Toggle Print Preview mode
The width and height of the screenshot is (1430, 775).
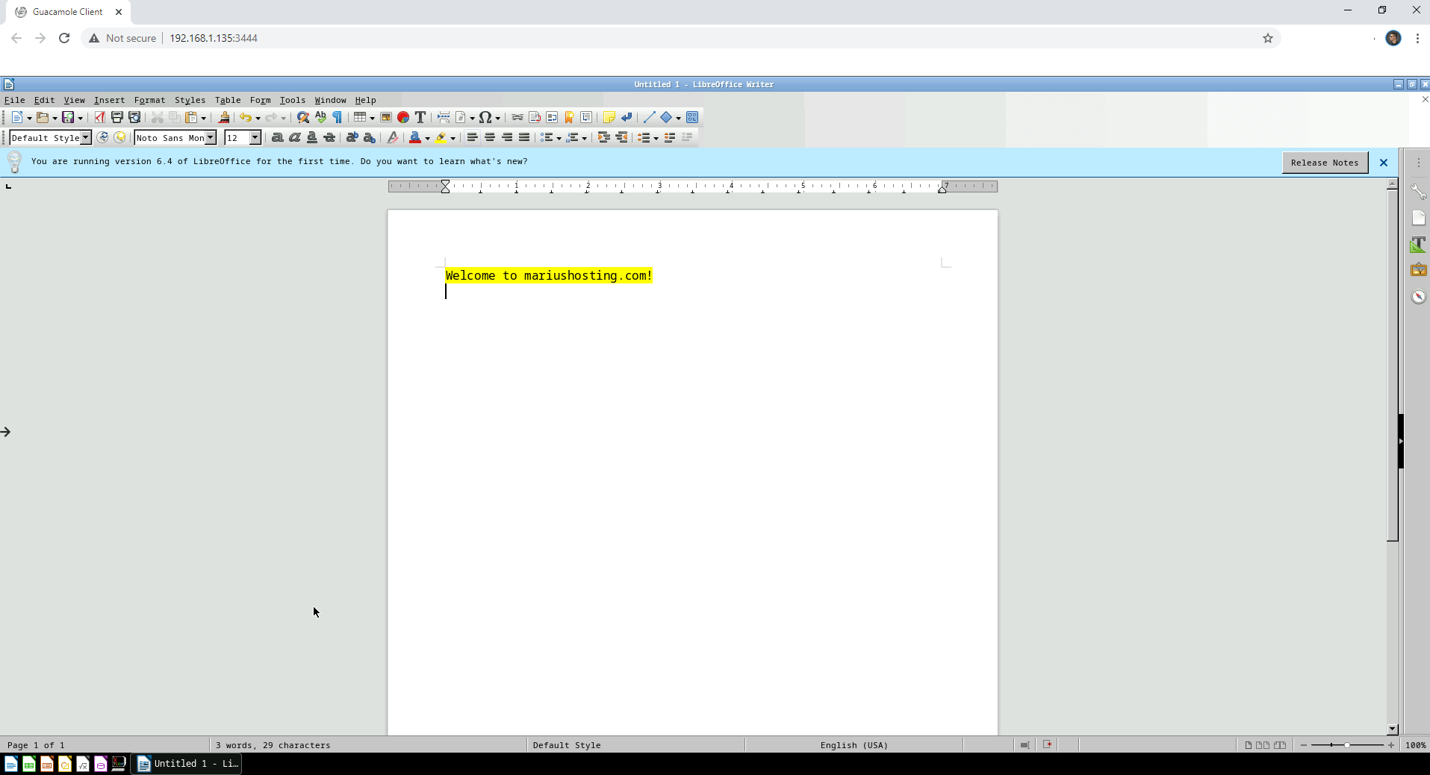(134, 117)
